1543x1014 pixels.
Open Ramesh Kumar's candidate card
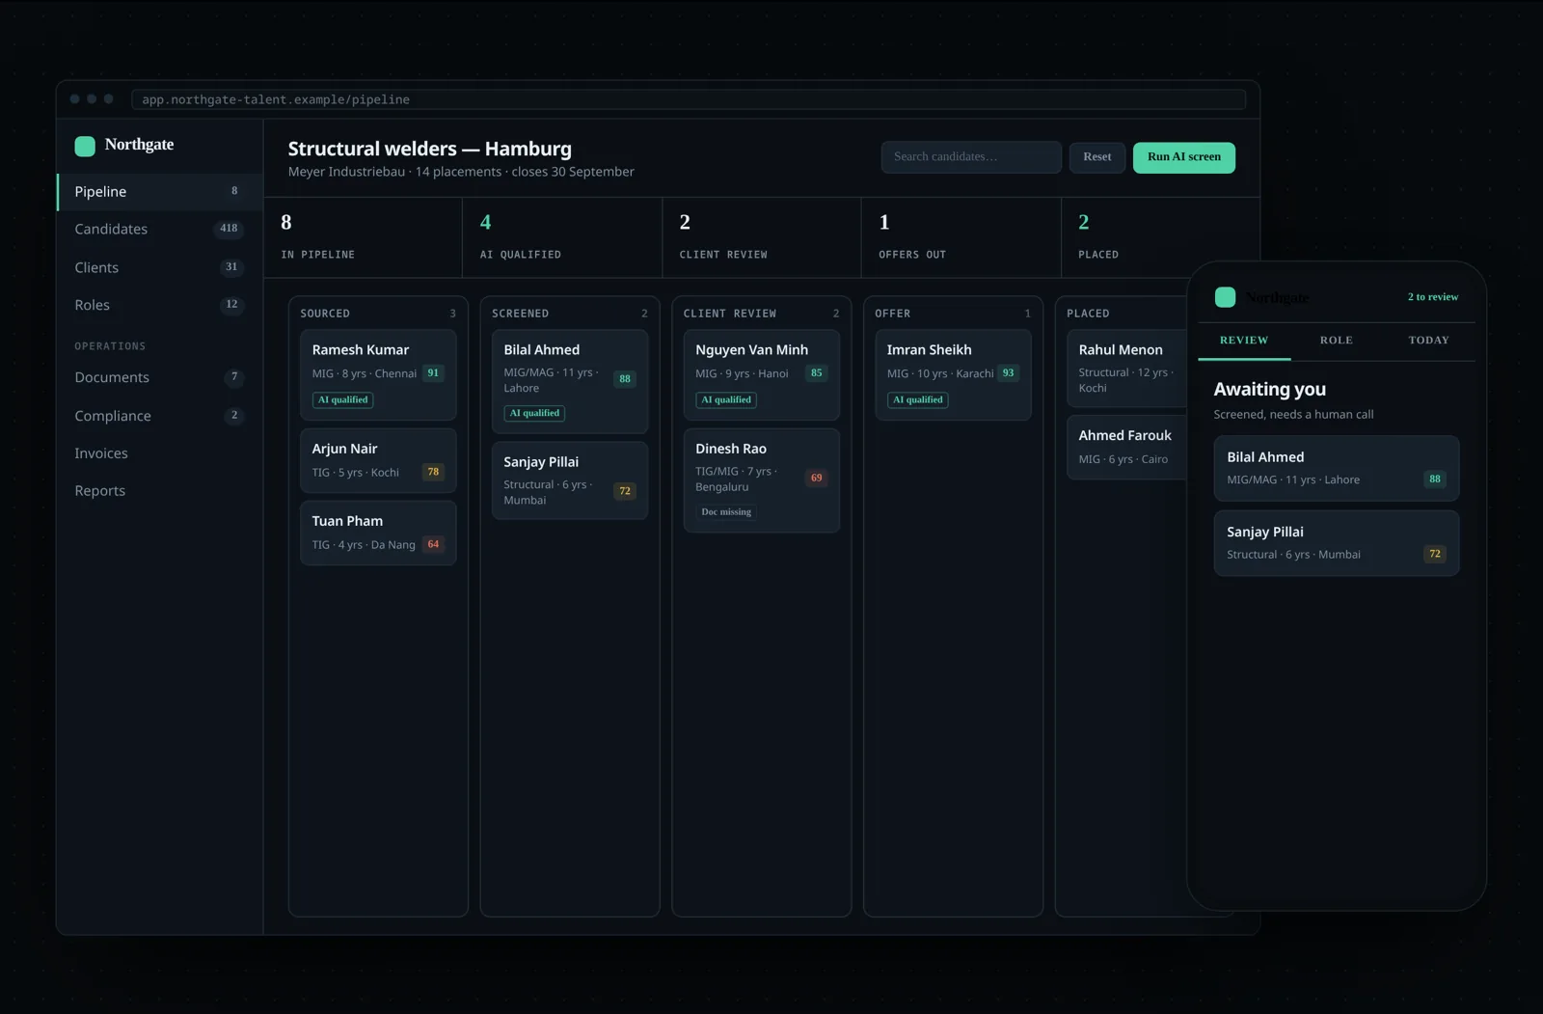click(x=378, y=374)
